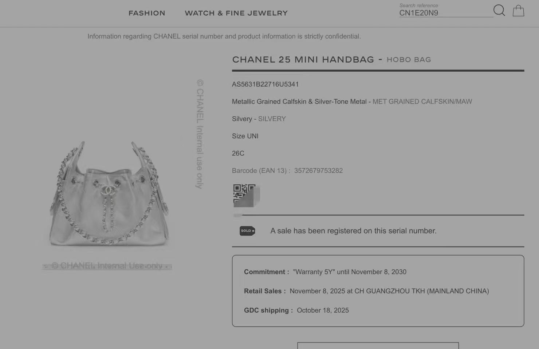The width and height of the screenshot is (539, 349).
Task: Click the Retail Sales Guangzhou TKH entry
Action: pos(366,291)
